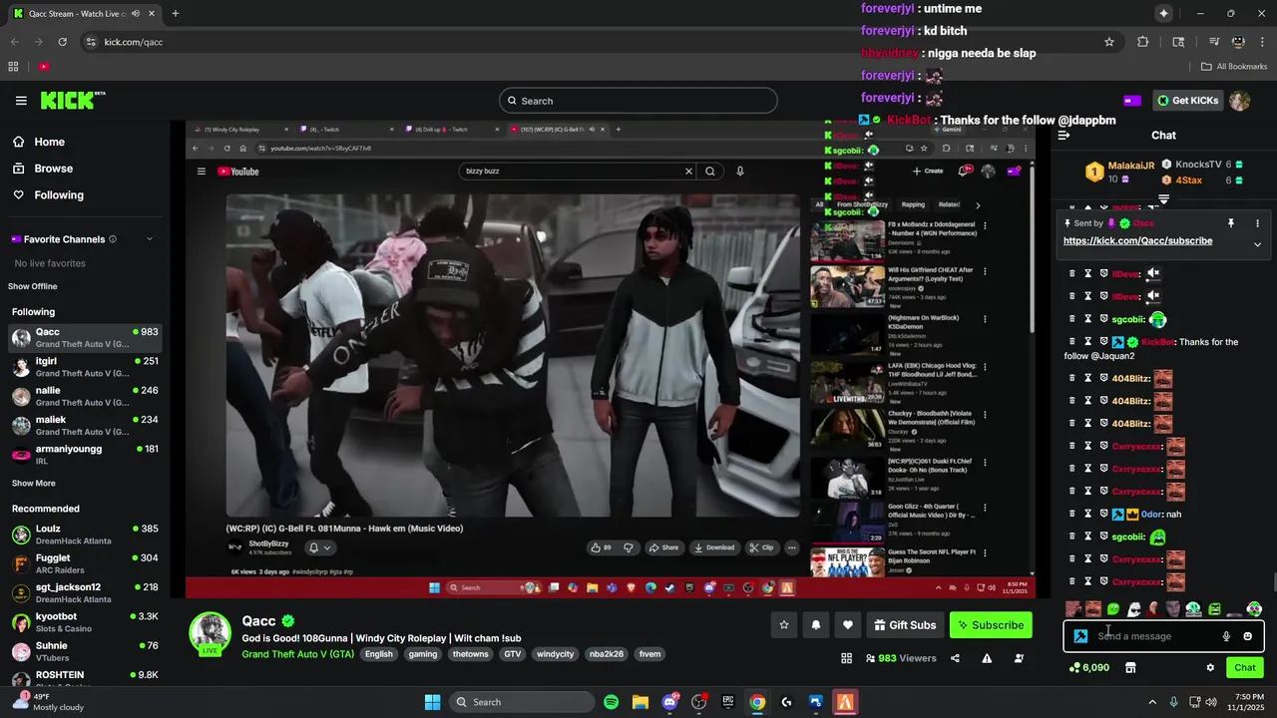The height and width of the screenshot is (718, 1277).
Task: Expand the gift leaderboard with the handle
Action: point(1163,199)
